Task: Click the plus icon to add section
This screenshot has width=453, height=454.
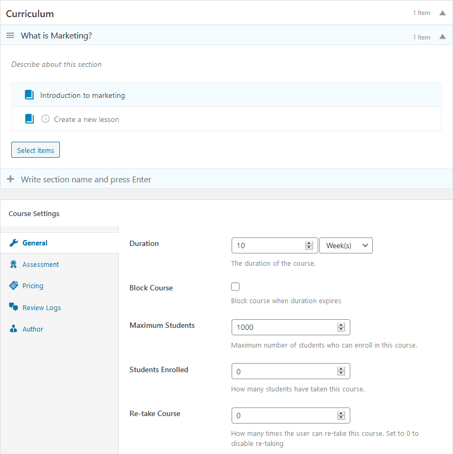Action: point(10,179)
